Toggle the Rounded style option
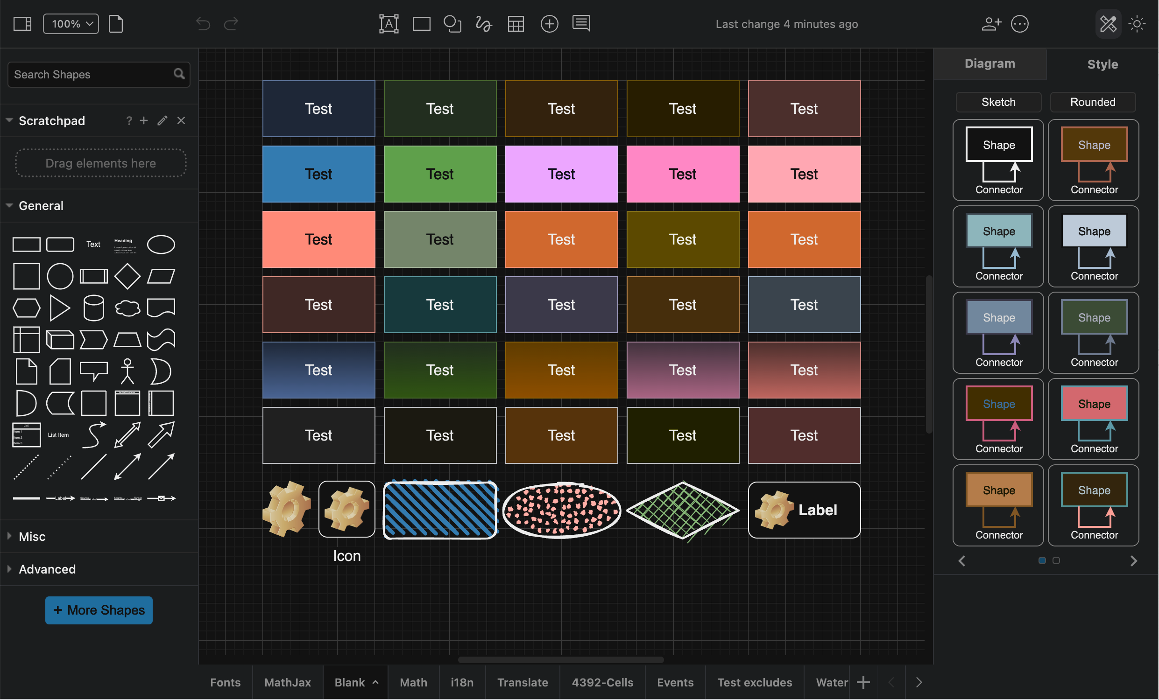Viewport: 1159px width, 700px height. (x=1093, y=102)
